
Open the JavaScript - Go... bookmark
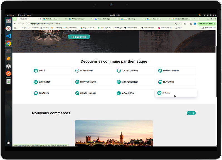pyautogui.click(x=105, y=28)
